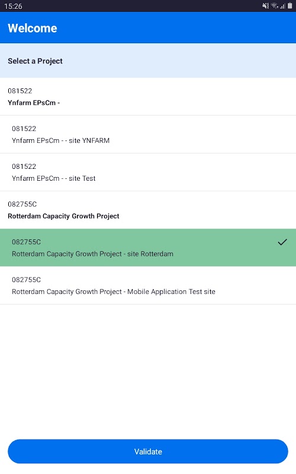Click the 'Select a Project' section header
The width and height of the screenshot is (296, 474).
click(148, 60)
